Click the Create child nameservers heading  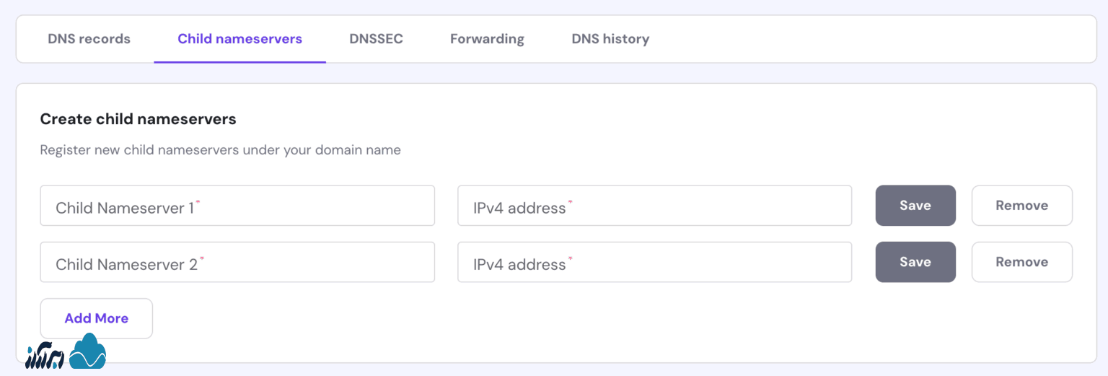click(138, 119)
